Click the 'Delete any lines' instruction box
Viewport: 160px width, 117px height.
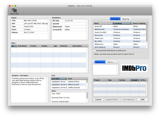pyautogui.click(x=120, y=55)
